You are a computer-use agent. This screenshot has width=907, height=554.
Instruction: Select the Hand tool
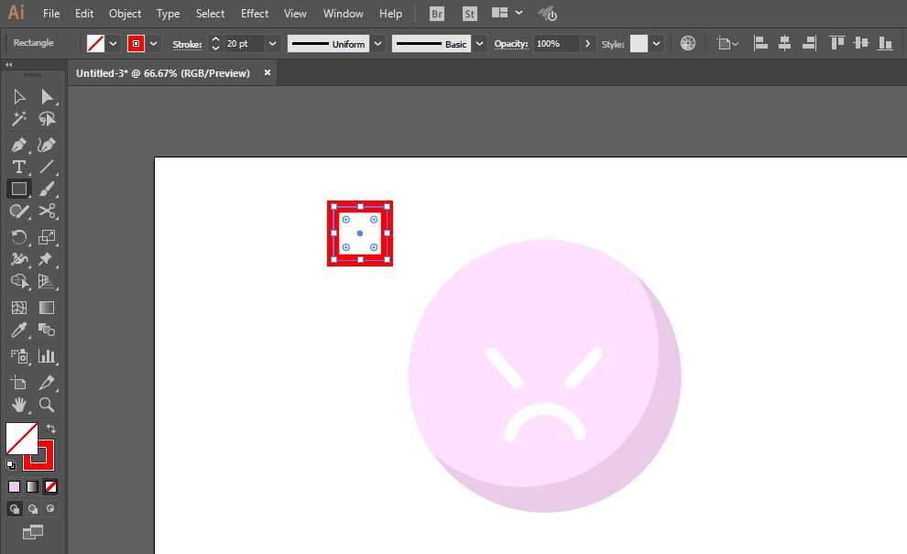click(x=19, y=405)
